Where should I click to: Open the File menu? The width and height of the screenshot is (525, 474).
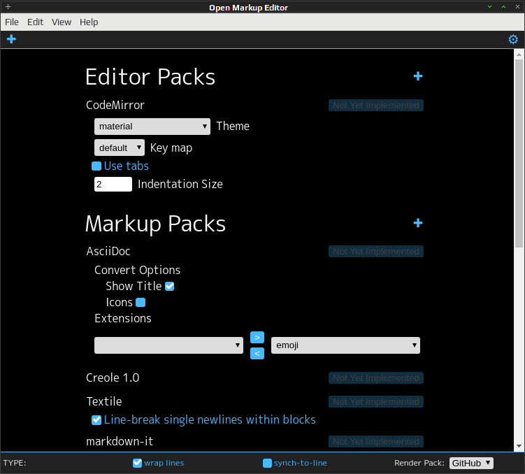pos(12,22)
